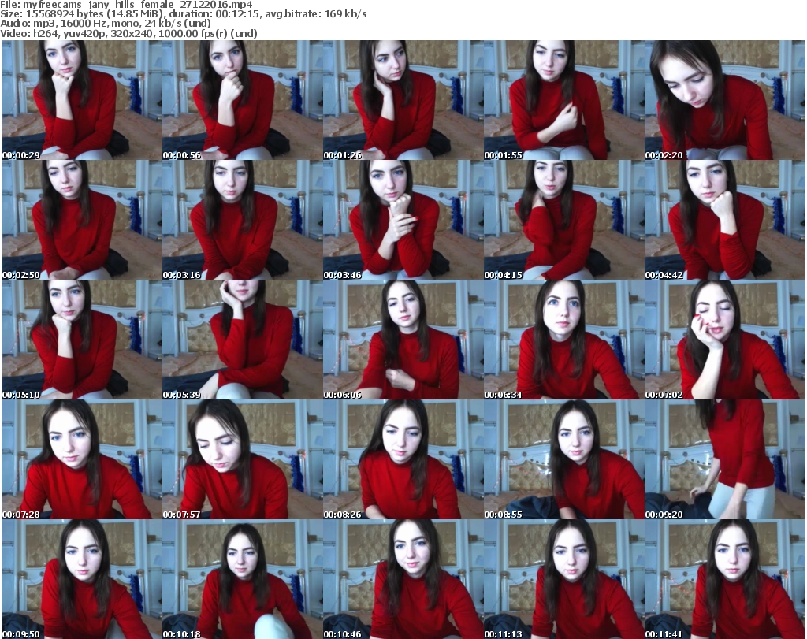The image size is (807, 639).
Task: View the frame stamped 00:11:13
Action: (x=563, y=579)
